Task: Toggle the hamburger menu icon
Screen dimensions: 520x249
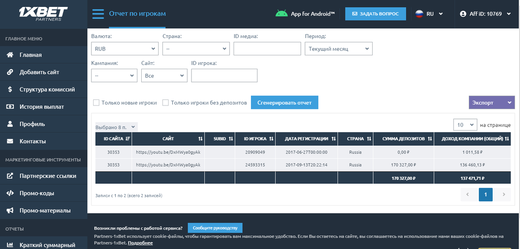Action: coord(98,14)
